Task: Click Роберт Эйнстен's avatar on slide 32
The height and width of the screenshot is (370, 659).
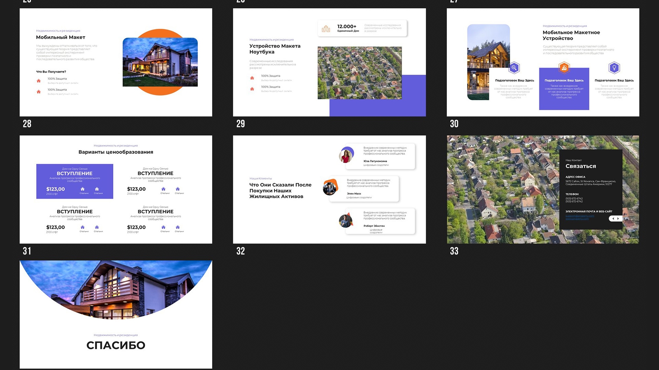Action: coord(346,220)
